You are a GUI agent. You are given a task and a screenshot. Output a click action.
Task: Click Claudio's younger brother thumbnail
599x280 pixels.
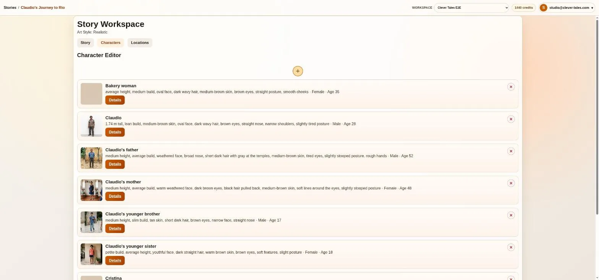91,222
